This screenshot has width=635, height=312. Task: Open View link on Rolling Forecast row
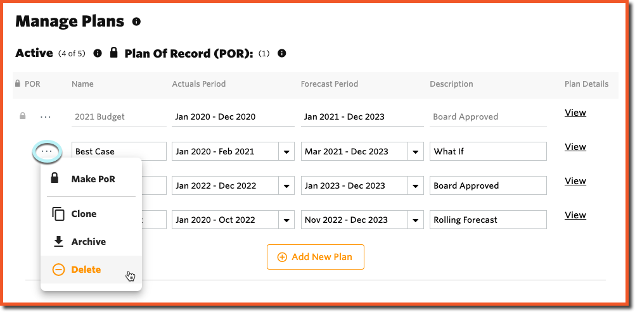click(575, 215)
